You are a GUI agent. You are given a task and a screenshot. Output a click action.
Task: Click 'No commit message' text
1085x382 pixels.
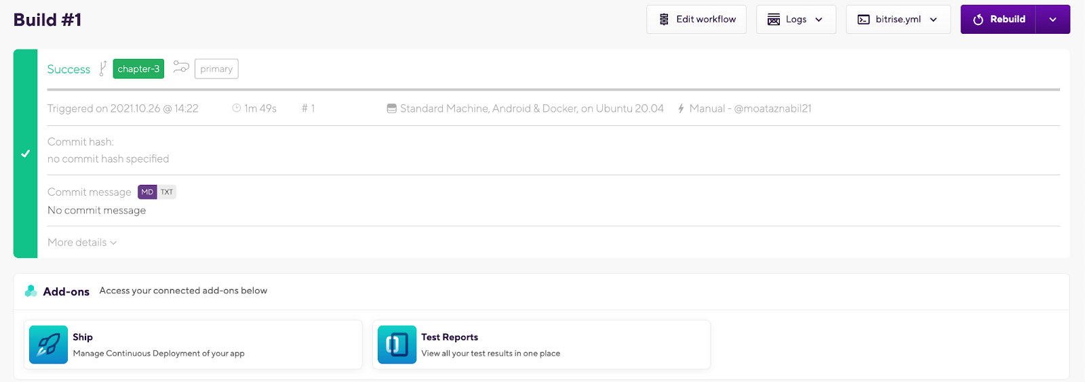[x=97, y=211]
